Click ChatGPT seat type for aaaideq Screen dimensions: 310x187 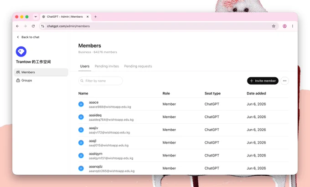212,117
